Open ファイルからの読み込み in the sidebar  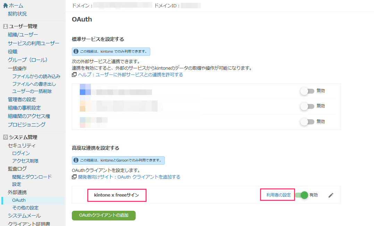tap(36, 76)
